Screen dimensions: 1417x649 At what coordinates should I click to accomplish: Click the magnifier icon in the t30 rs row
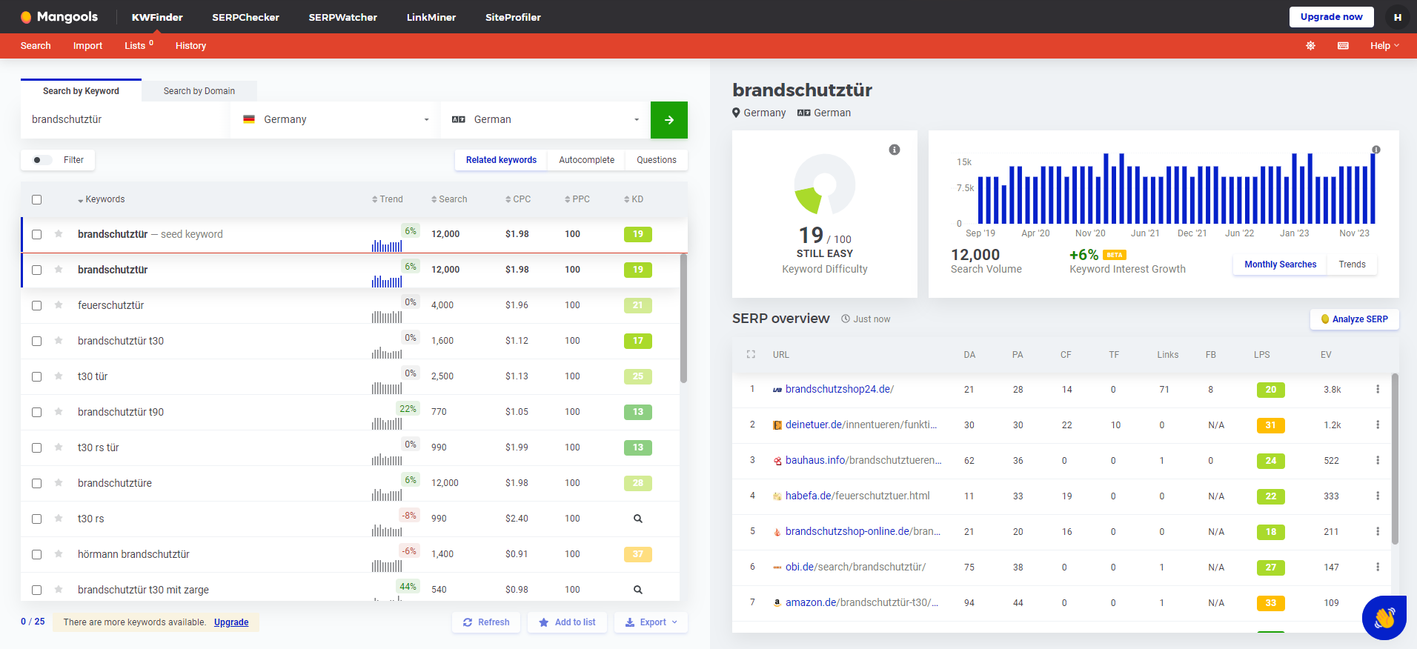(x=637, y=519)
